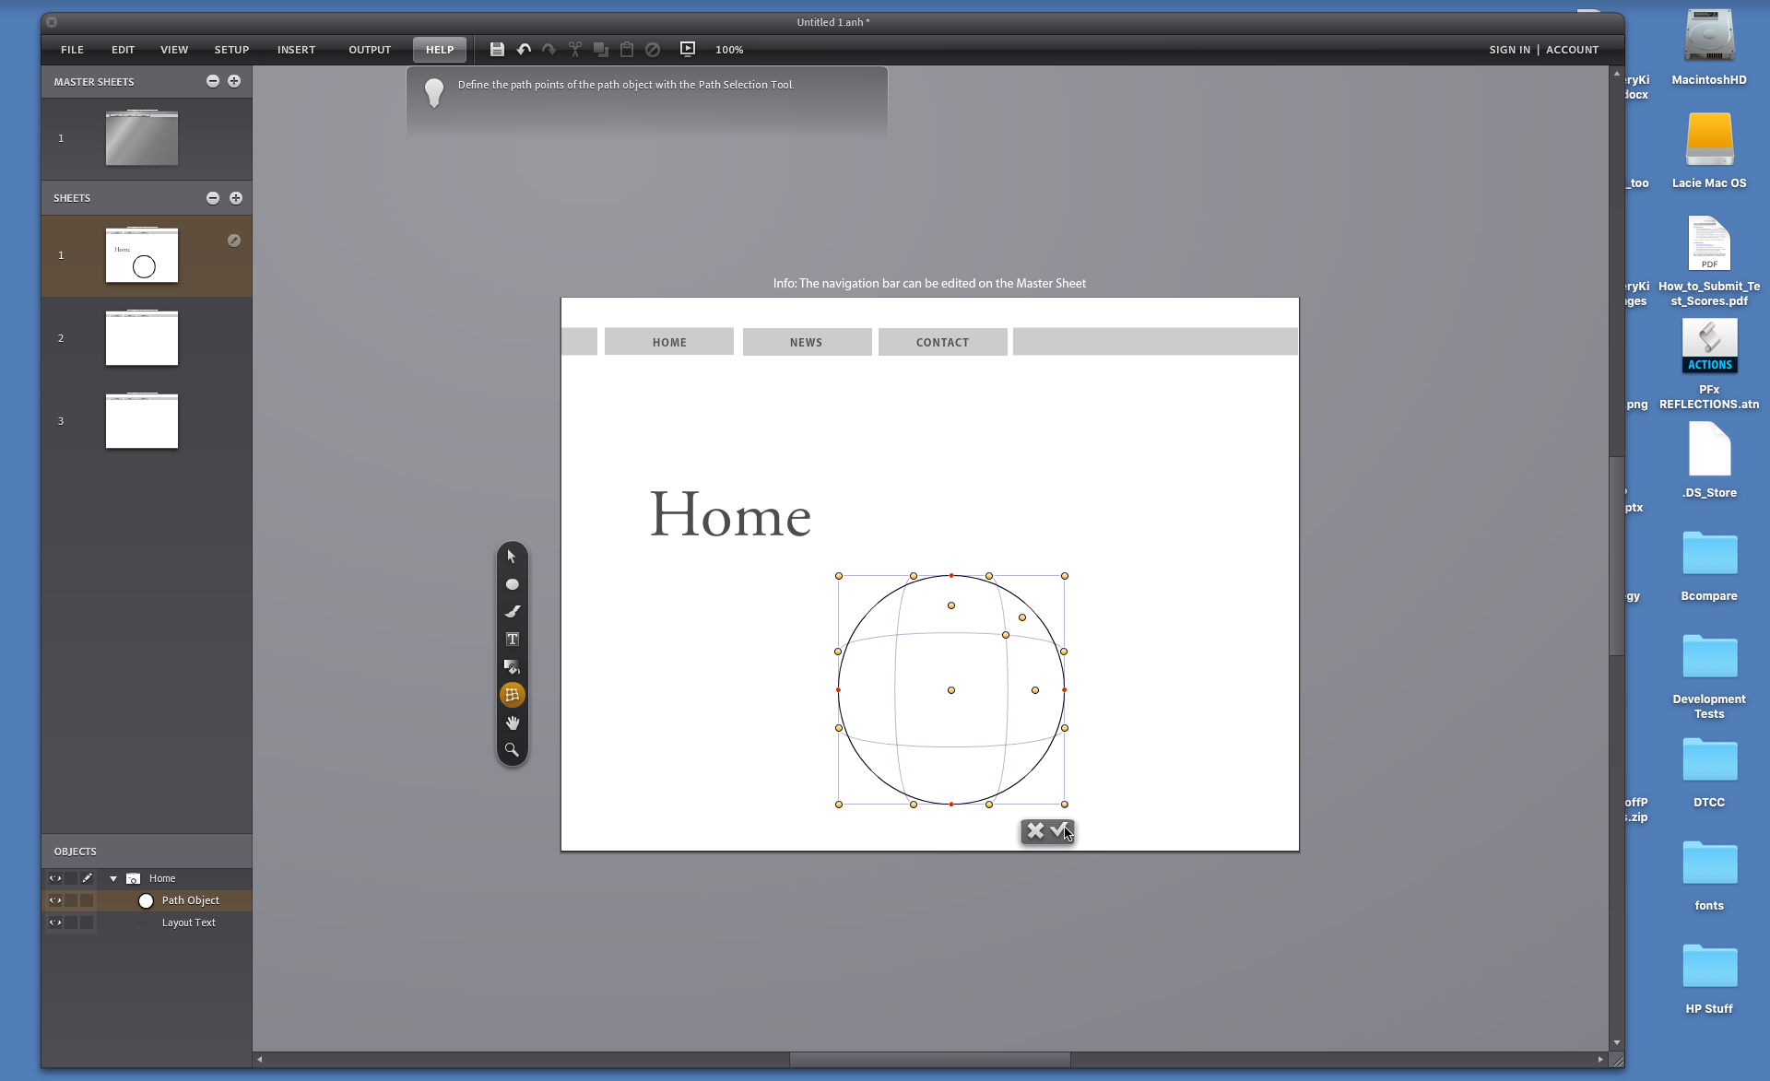This screenshot has height=1081, width=1770.
Task: Select the arrow selection tool
Action: click(x=512, y=557)
